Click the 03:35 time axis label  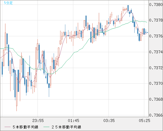tap(109, 121)
